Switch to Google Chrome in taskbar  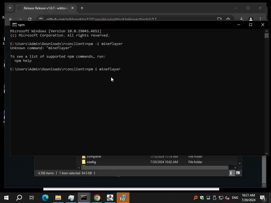pyautogui.click(x=97, y=198)
